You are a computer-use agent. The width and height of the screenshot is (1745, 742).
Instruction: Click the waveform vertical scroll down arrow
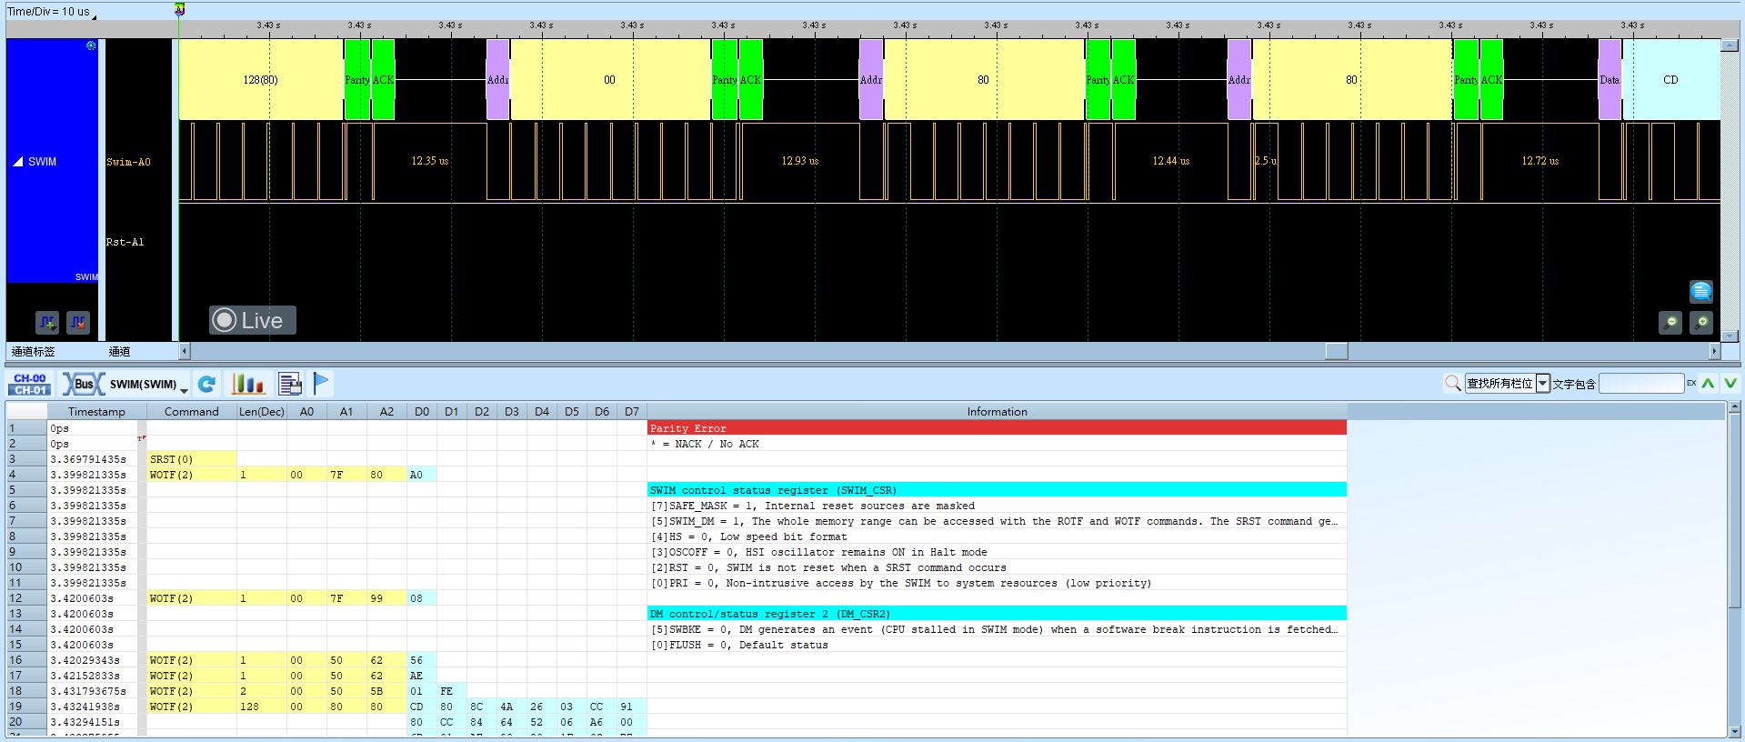(x=1730, y=336)
